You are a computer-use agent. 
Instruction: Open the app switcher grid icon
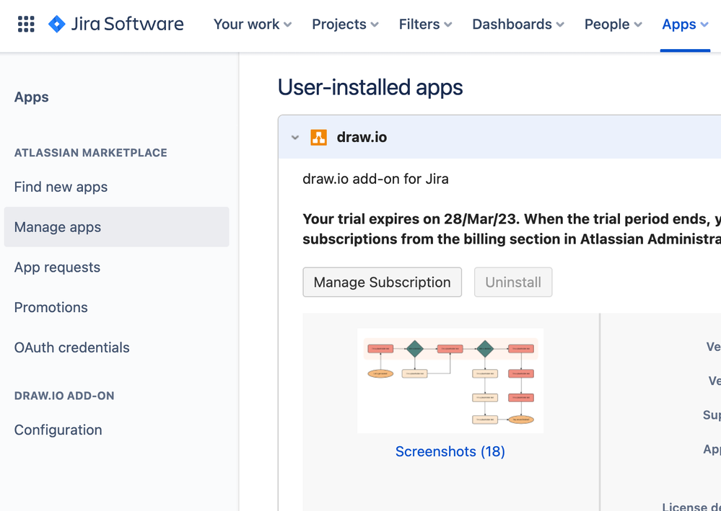pyautogui.click(x=26, y=24)
